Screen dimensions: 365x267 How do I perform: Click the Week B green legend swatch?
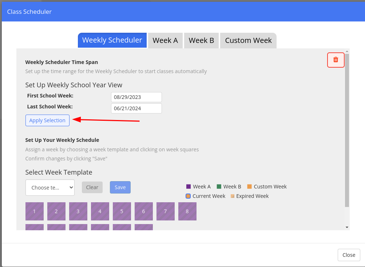tap(219, 187)
